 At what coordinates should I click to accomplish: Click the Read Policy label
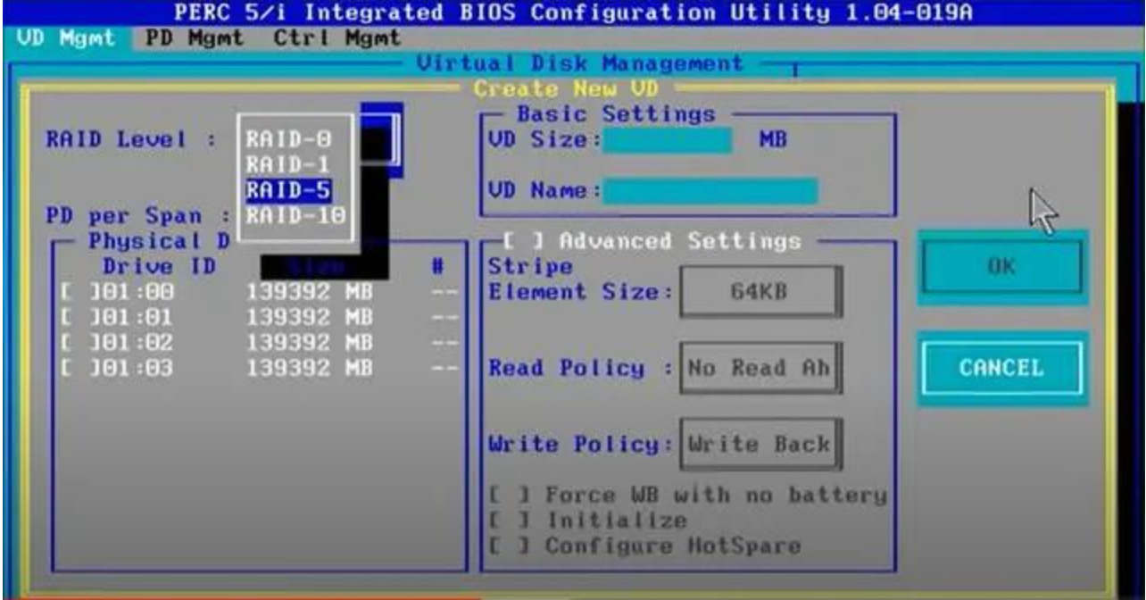(x=580, y=368)
